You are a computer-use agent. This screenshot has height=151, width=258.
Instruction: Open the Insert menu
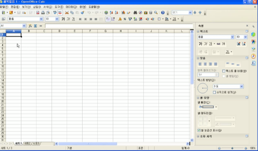point(37,7)
